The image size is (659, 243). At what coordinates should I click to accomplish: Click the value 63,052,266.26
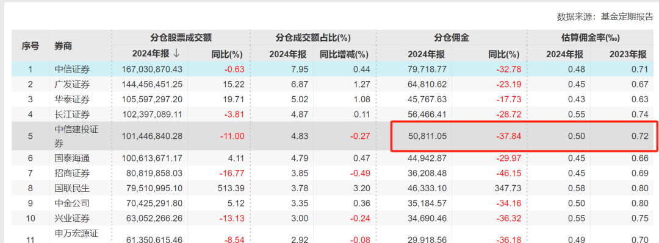(154, 219)
